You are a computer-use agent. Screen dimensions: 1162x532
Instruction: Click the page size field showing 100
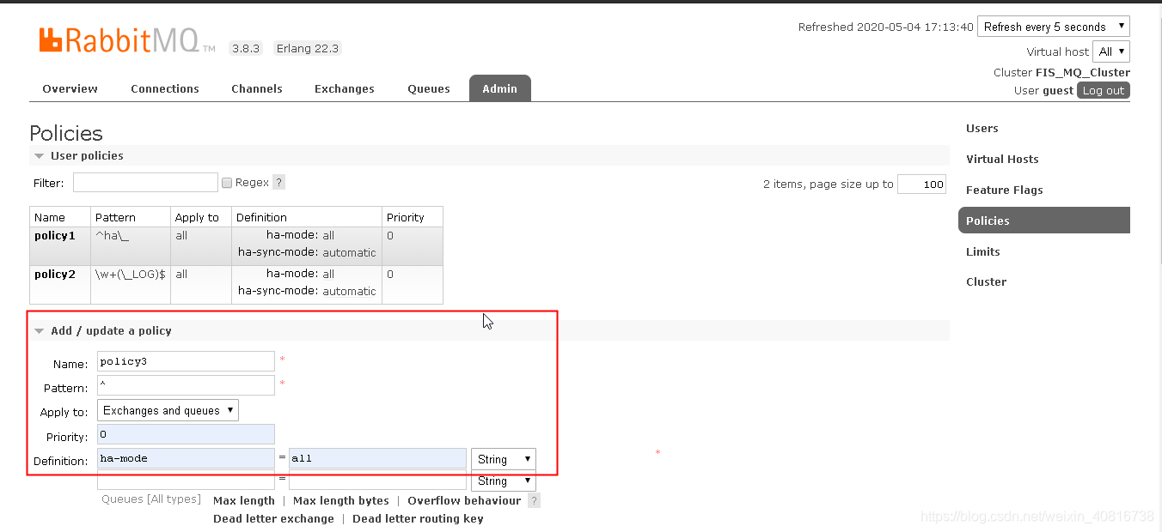(921, 184)
